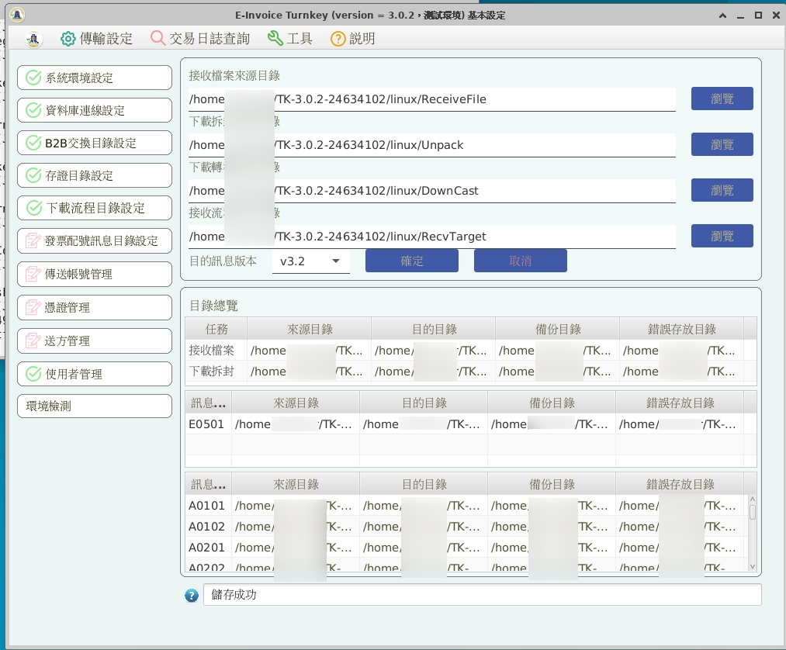Click 瀏覽 for the ReceiveFile directory
Viewport: 786px width, 650px height.
coord(722,99)
